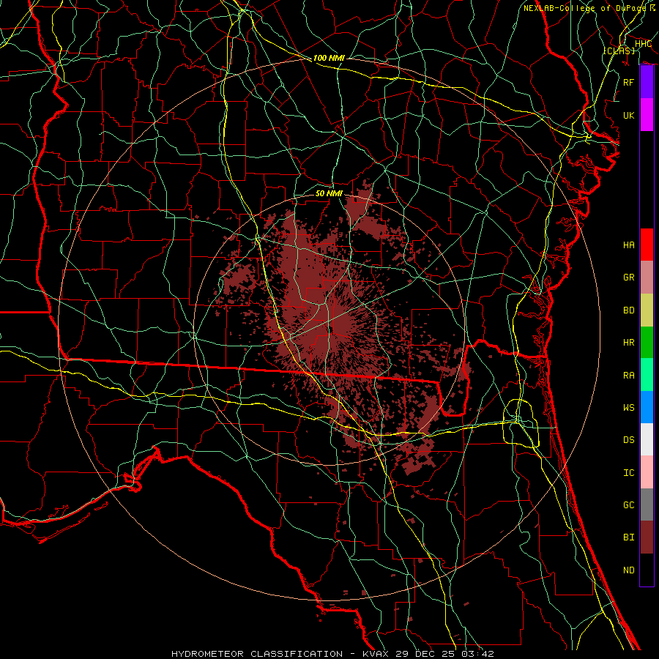Click the "BD" legend label
The image size is (659, 659).
pos(629,310)
